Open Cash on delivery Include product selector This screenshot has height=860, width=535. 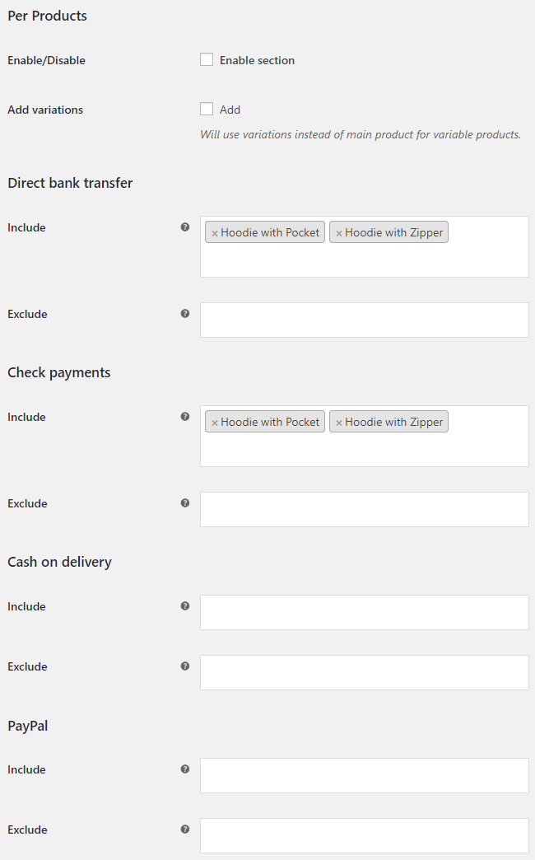coord(365,612)
